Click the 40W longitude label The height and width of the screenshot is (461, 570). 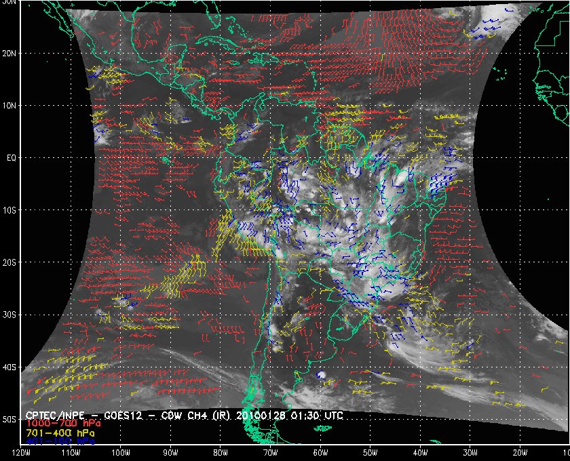point(420,453)
